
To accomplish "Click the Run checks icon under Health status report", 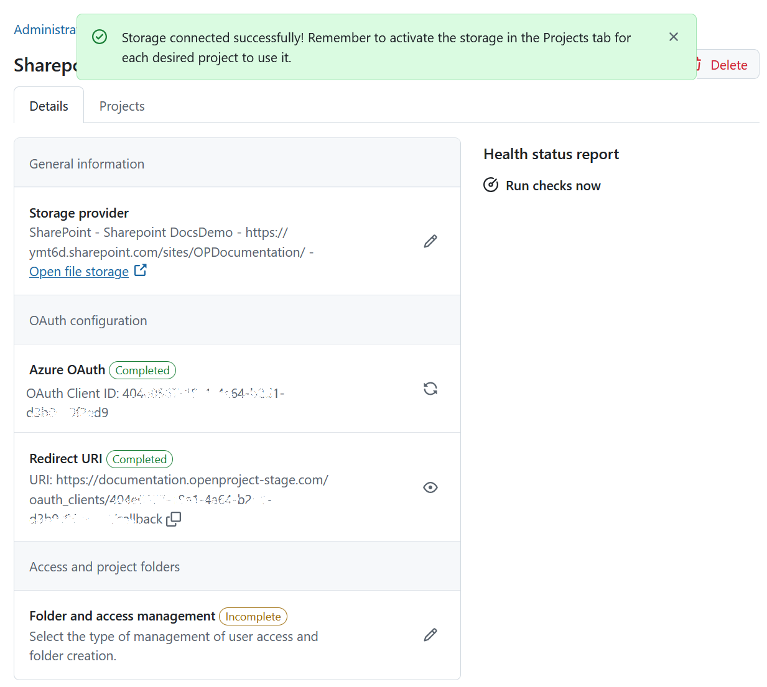I will click(x=491, y=185).
